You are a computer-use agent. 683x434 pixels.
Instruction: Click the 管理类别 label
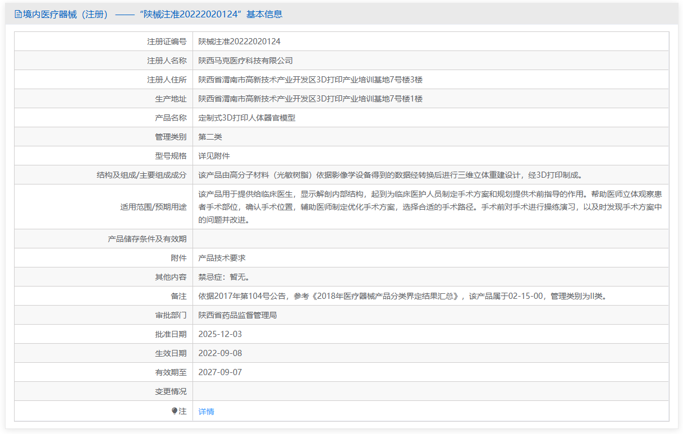(171, 137)
